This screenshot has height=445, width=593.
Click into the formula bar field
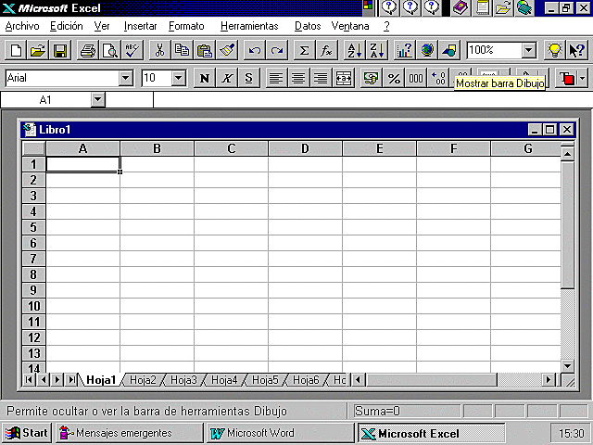pyautogui.click(x=372, y=100)
